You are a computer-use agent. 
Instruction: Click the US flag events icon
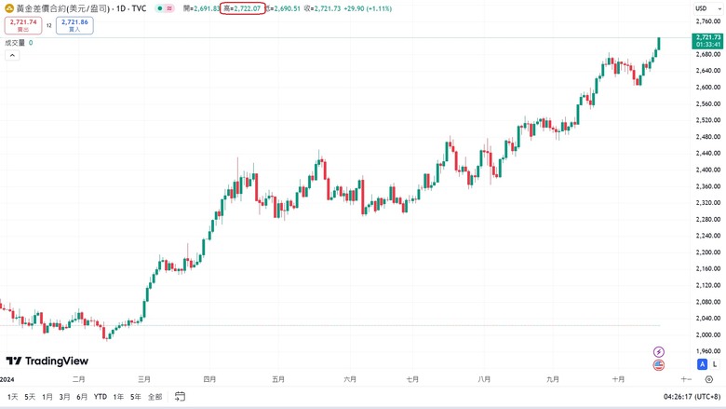click(x=658, y=365)
